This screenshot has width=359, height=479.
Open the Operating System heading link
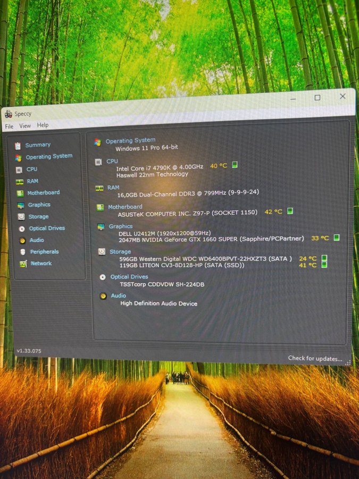tap(130, 141)
